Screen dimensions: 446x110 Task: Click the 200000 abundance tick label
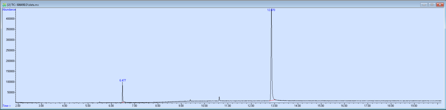coord(10,61)
